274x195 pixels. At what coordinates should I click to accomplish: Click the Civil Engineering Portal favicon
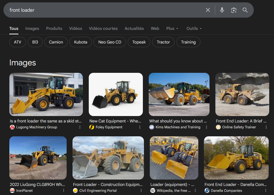[x=75, y=190]
